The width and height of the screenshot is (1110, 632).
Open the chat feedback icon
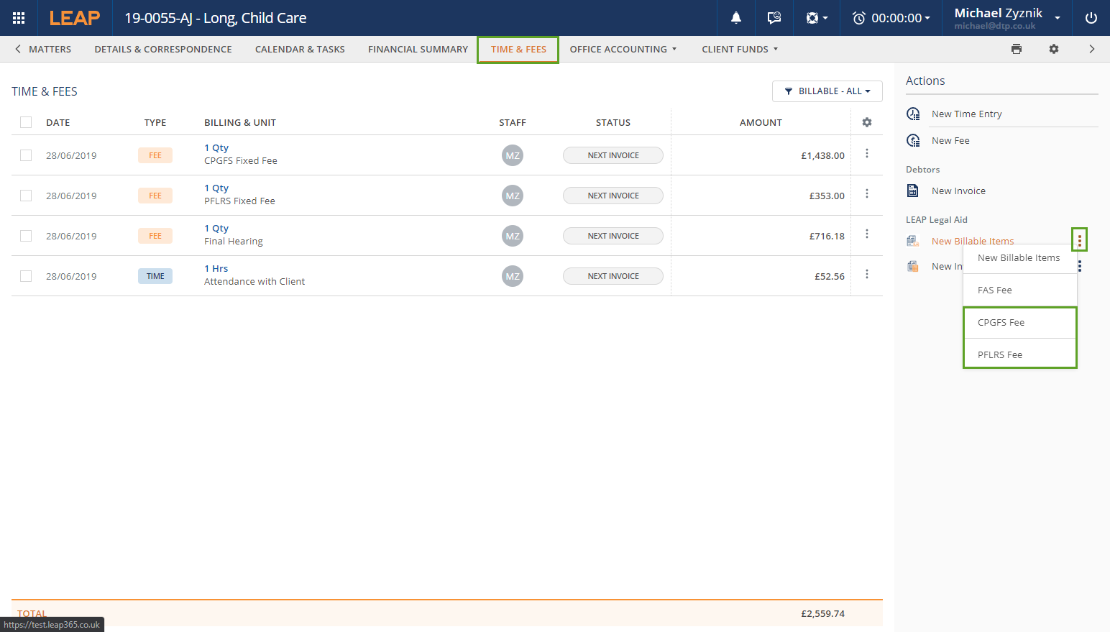(x=774, y=18)
